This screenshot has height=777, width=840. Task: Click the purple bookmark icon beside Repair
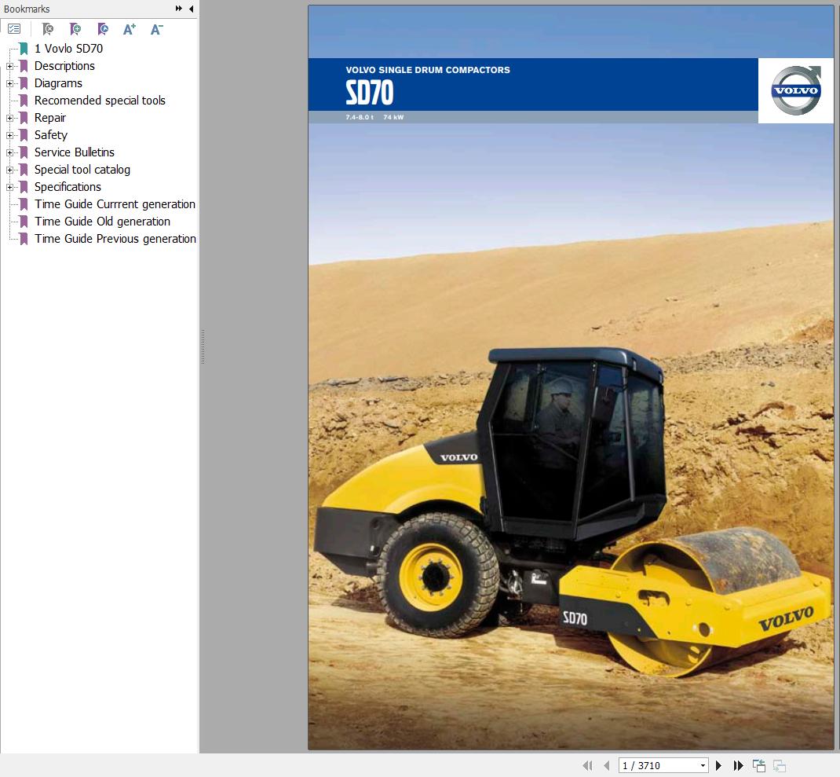(24, 118)
